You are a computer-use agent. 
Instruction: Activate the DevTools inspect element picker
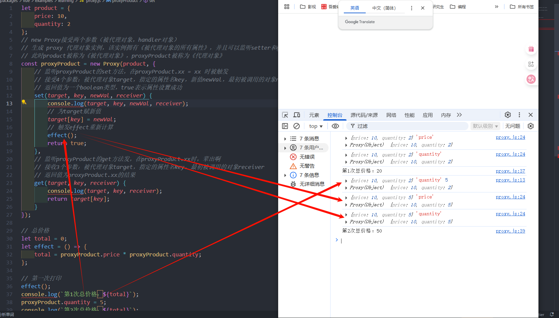click(x=285, y=115)
